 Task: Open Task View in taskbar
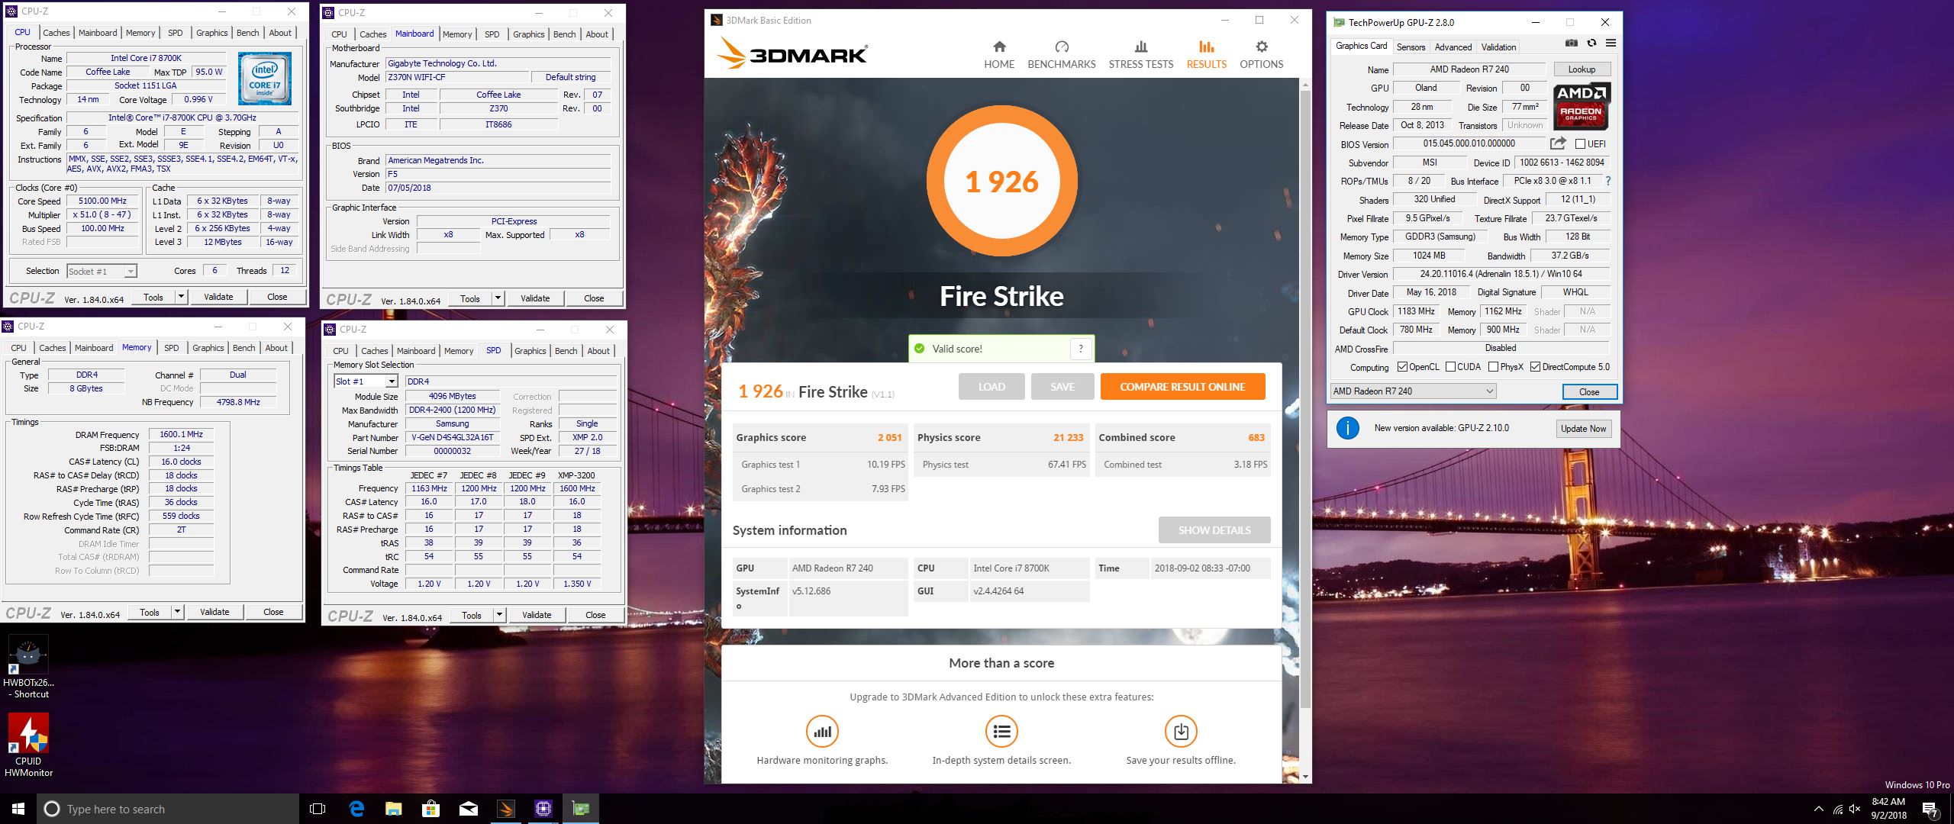tap(318, 809)
